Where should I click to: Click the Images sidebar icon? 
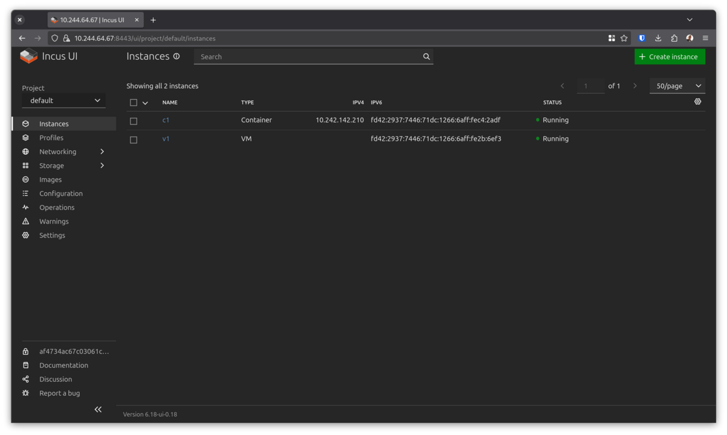point(25,179)
